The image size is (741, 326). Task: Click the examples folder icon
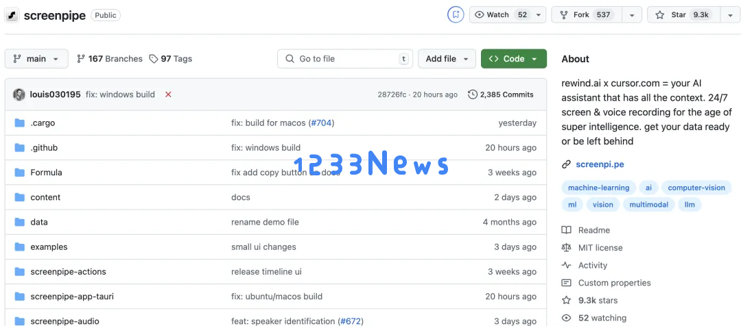click(x=19, y=247)
